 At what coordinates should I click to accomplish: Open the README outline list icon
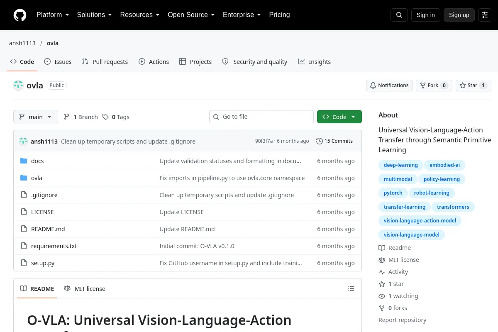pos(351,289)
